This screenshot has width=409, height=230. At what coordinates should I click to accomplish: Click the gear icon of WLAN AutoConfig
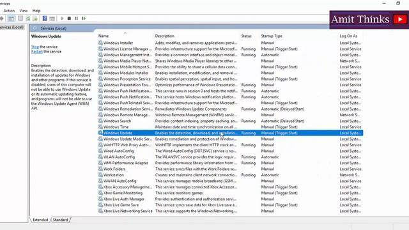point(100,157)
